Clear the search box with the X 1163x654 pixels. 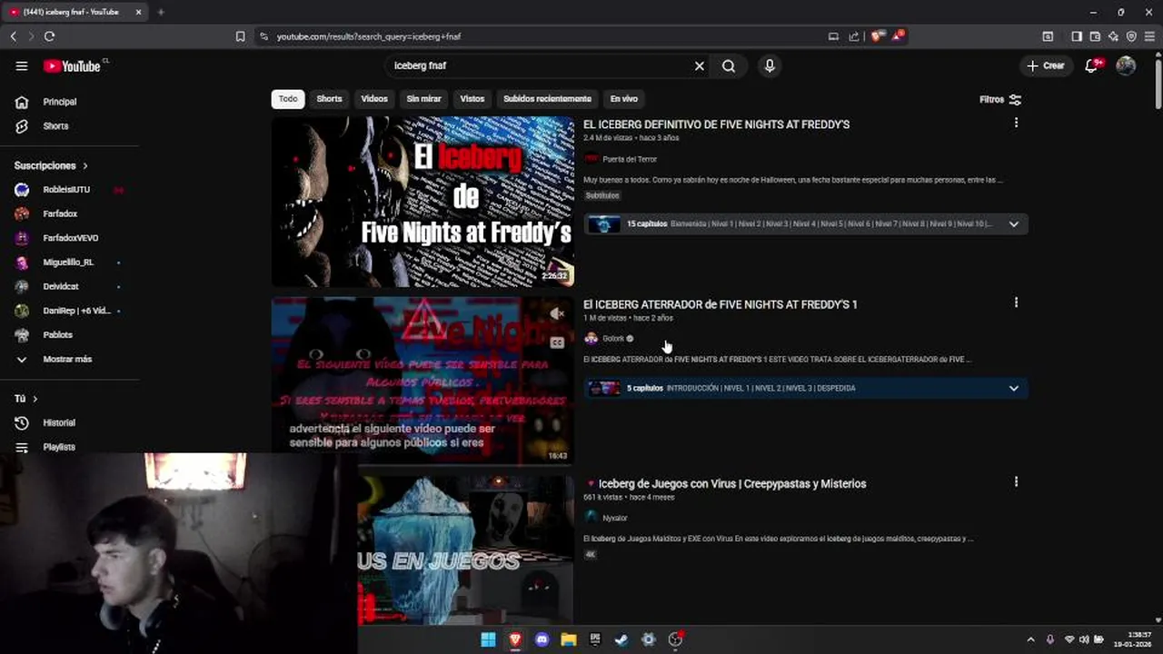pyautogui.click(x=700, y=65)
